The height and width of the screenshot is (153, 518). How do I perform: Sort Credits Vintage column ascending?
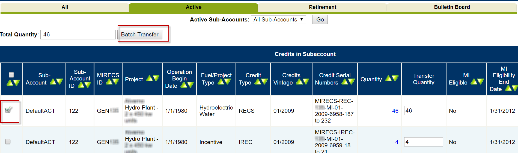[299, 82]
